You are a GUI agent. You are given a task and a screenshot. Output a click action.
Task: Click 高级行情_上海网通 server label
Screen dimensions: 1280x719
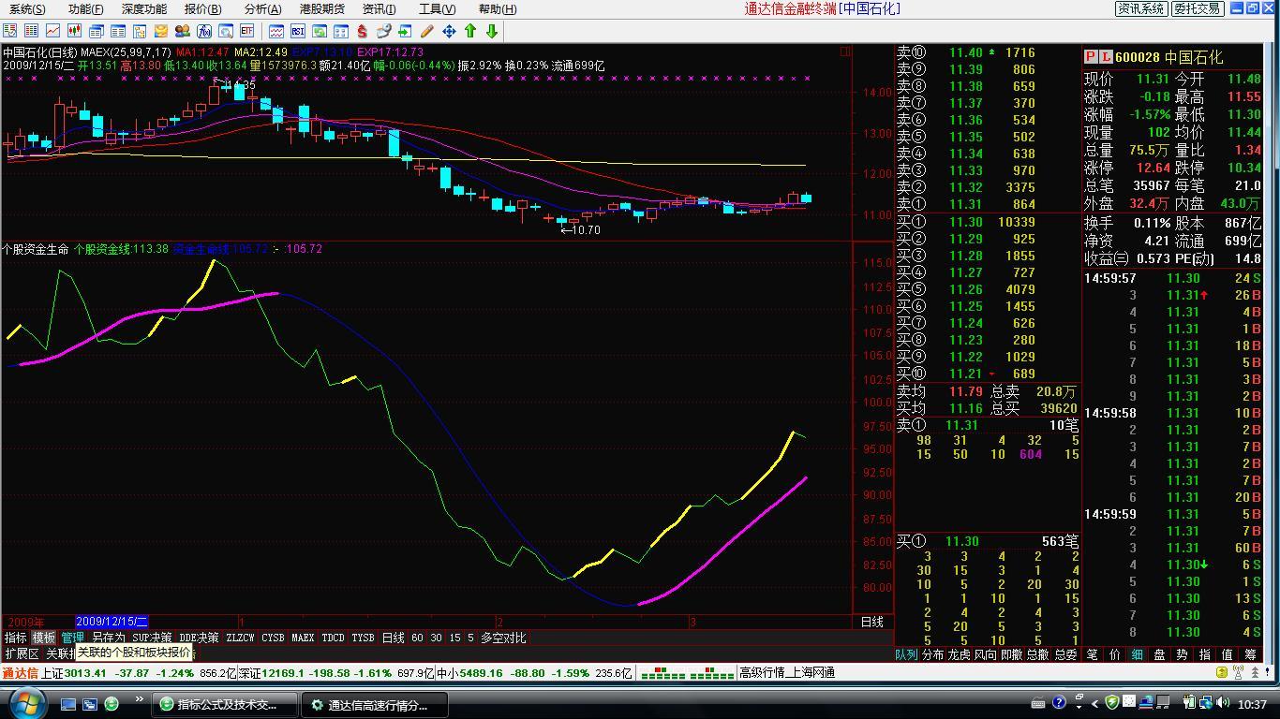coord(787,672)
